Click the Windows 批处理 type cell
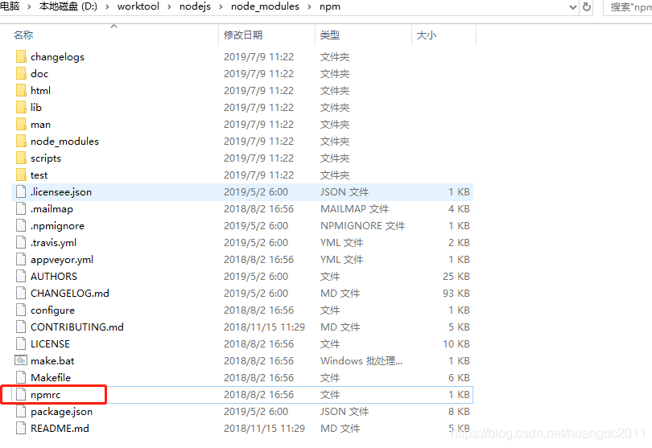The width and height of the screenshot is (652, 448). pyautogui.click(x=361, y=360)
